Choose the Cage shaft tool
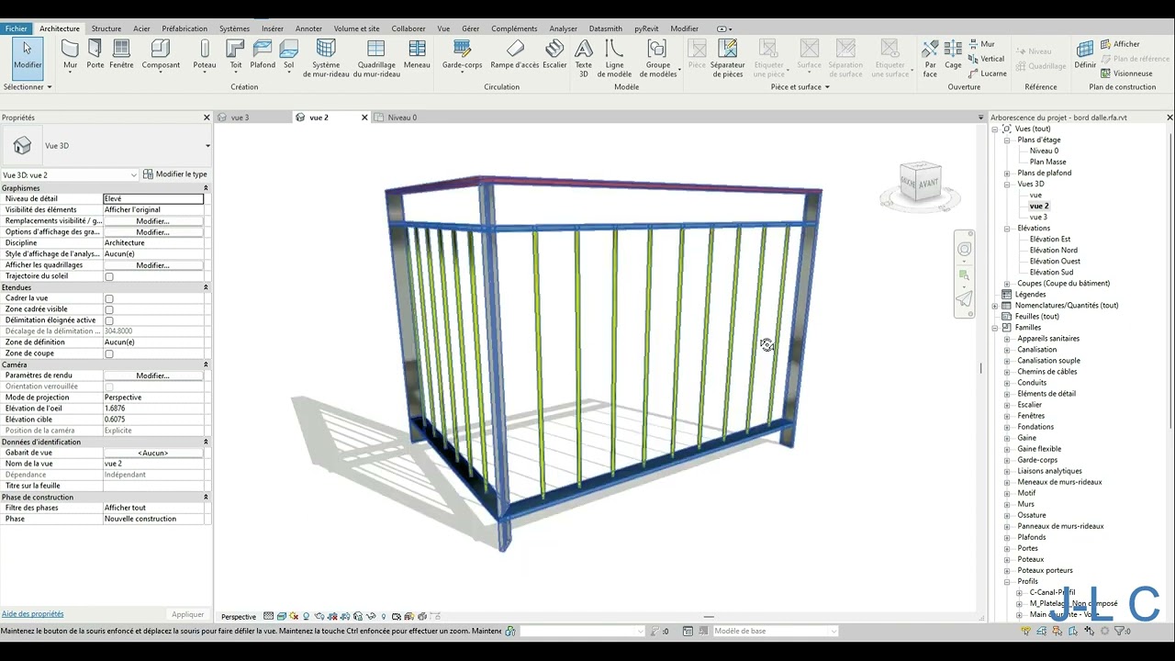1175x661 pixels. point(953,55)
